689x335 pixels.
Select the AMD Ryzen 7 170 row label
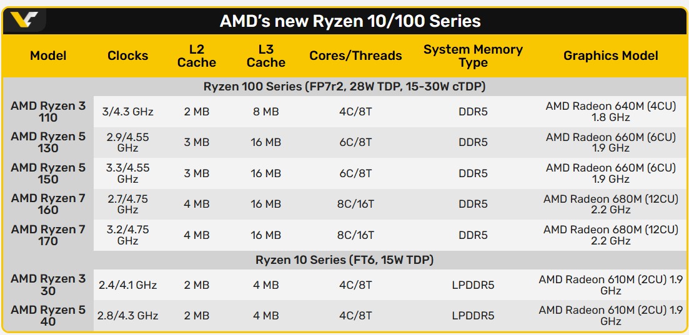(48, 235)
